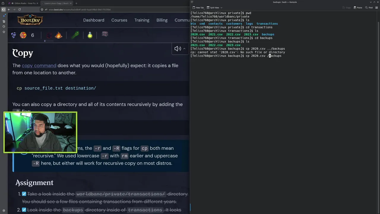The width and height of the screenshot is (380, 214).
Task: Click the Assignment heading
Action: (x=34, y=182)
